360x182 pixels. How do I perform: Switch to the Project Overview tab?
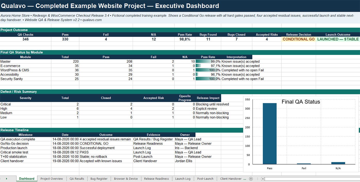(52, 179)
